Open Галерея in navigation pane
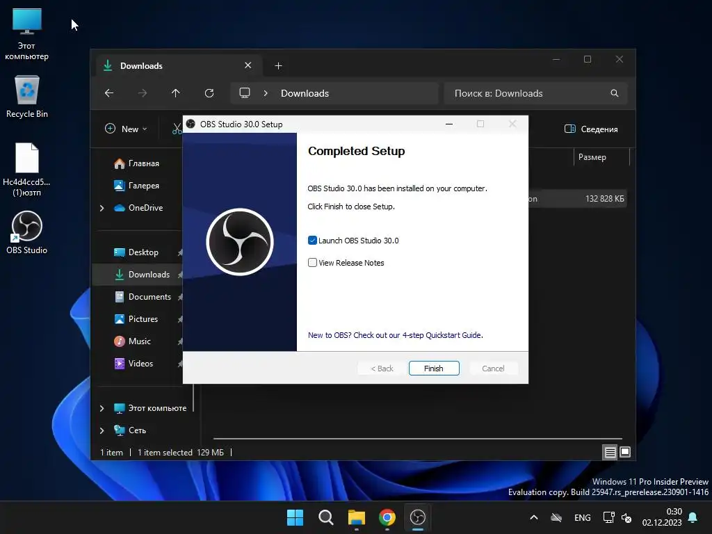Screen dimensions: 712x534 point(137,186)
